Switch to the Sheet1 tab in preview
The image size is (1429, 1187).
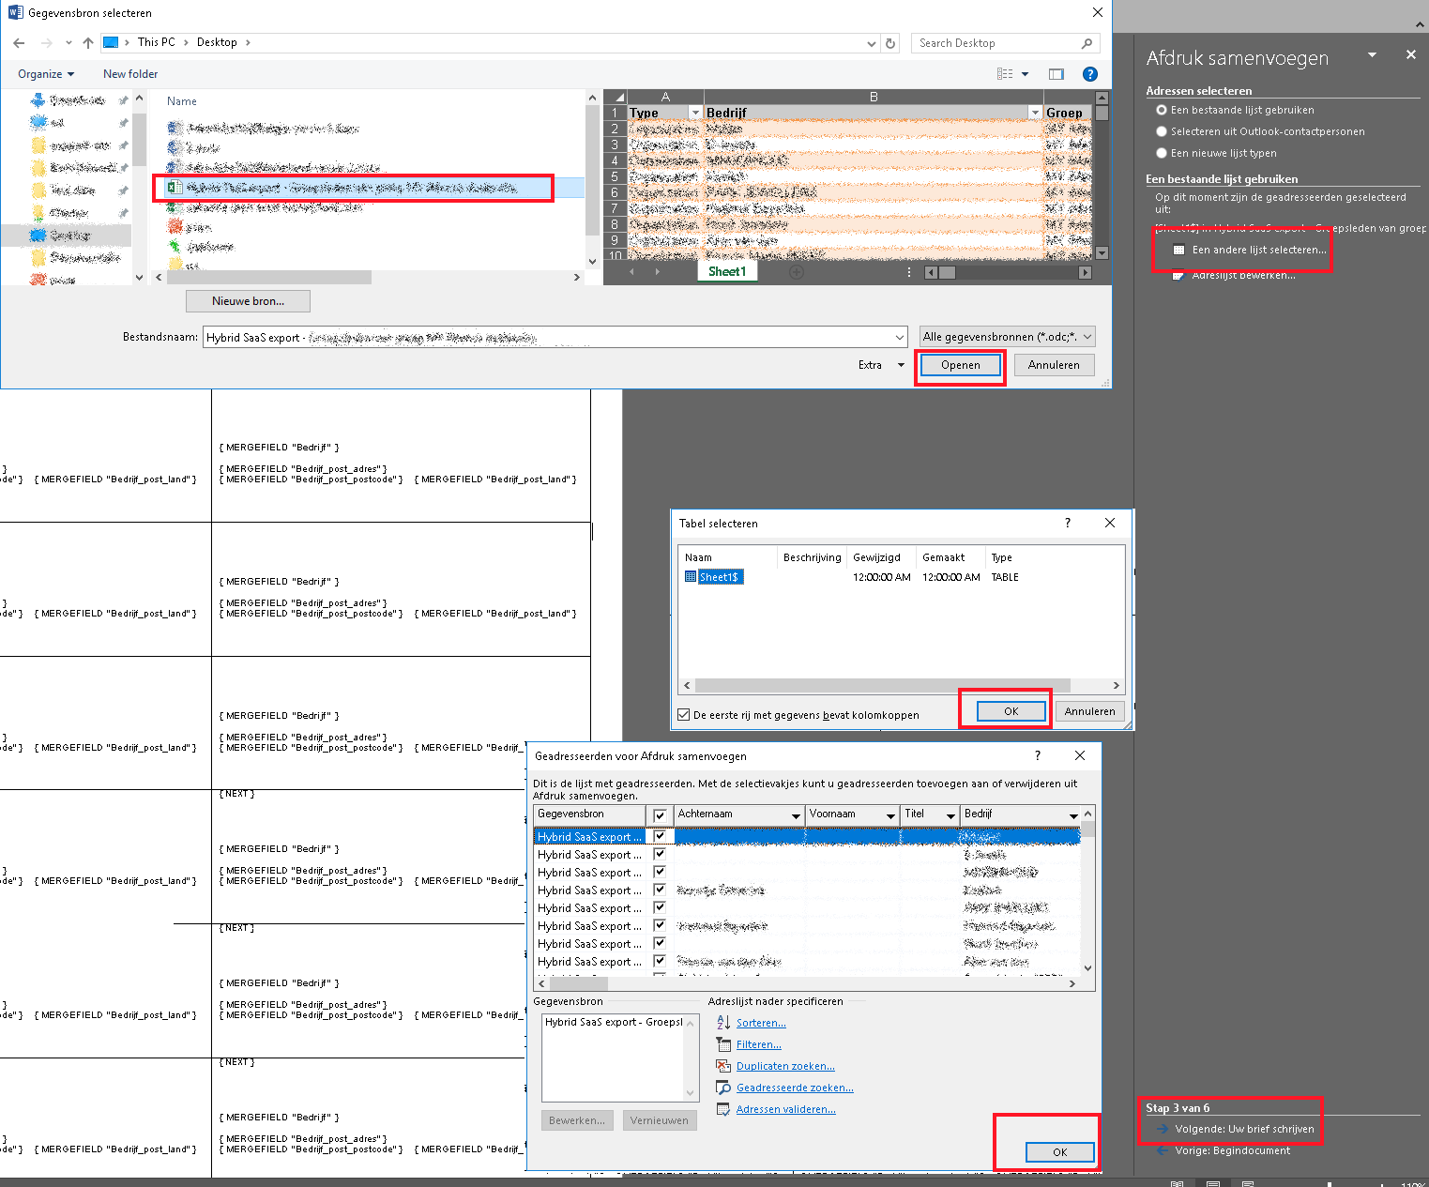727,272
